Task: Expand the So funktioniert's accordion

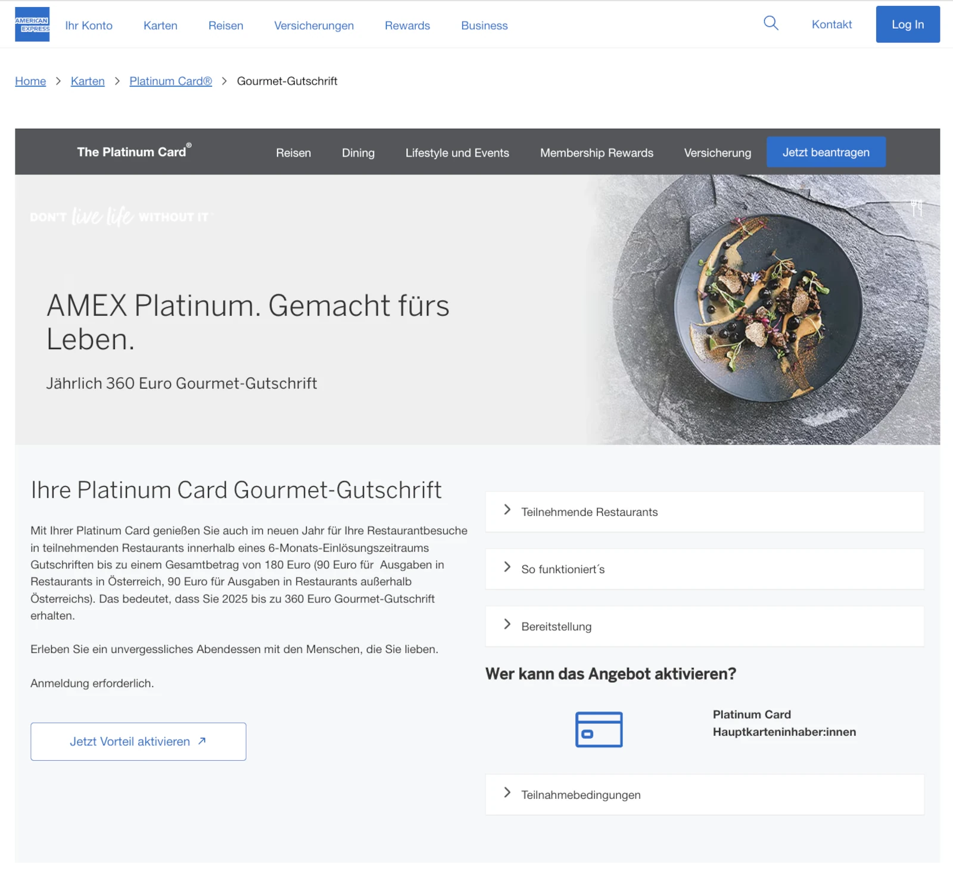Action: 705,569
